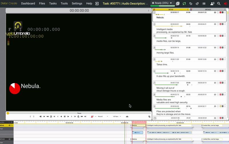Click the replay backward circular arrow icon
Image resolution: width=229 pixels, height=144 pixels.
[51, 117]
